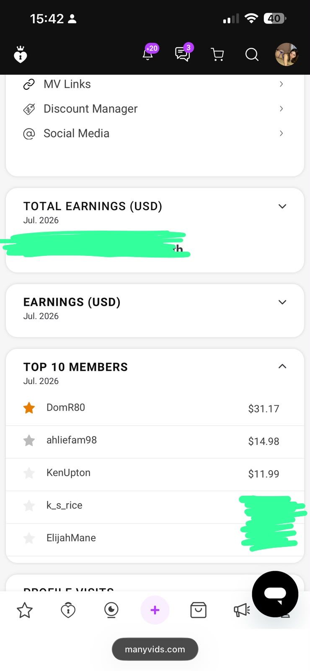Expand the Earnings (USD) section

[282, 302]
